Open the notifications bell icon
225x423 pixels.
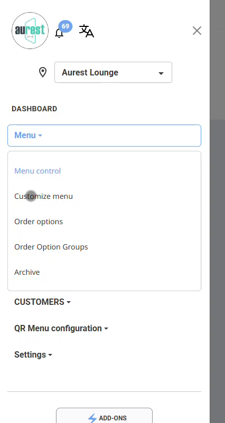point(59,33)
